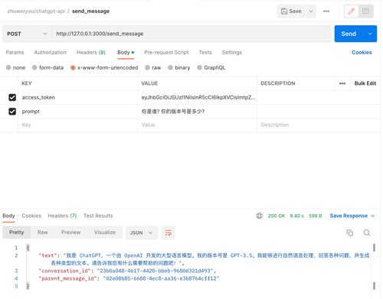Toggle the wrap lines icon
This screenshot has height=299, width=383.
click(x=169, y=232)
